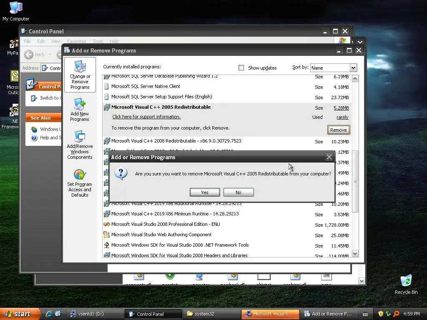Click the 5.28MB size value

(x=341, y=108)
